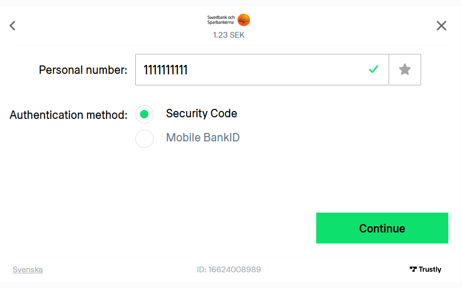The image size is (462, 288).
Task: Click the small Trustly T symbol
Action: point(413,269)
